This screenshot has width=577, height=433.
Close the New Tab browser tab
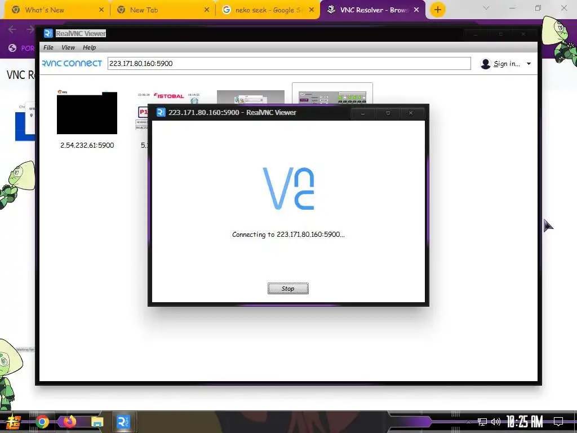point(207,10)
